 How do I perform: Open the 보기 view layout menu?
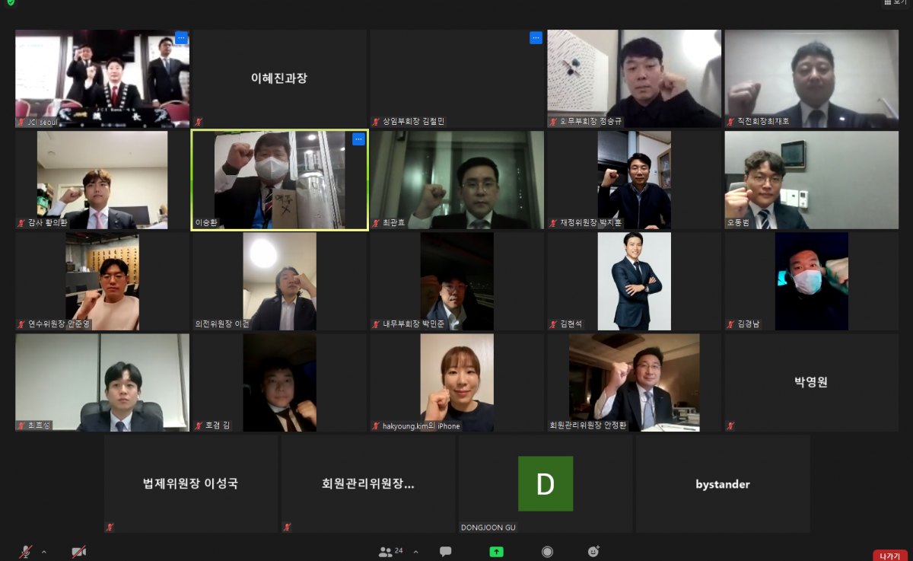(895, 3)
